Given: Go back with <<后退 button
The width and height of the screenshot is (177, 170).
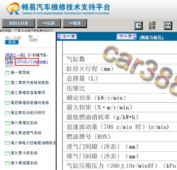Looking at the screenshot, I should 49,23.
